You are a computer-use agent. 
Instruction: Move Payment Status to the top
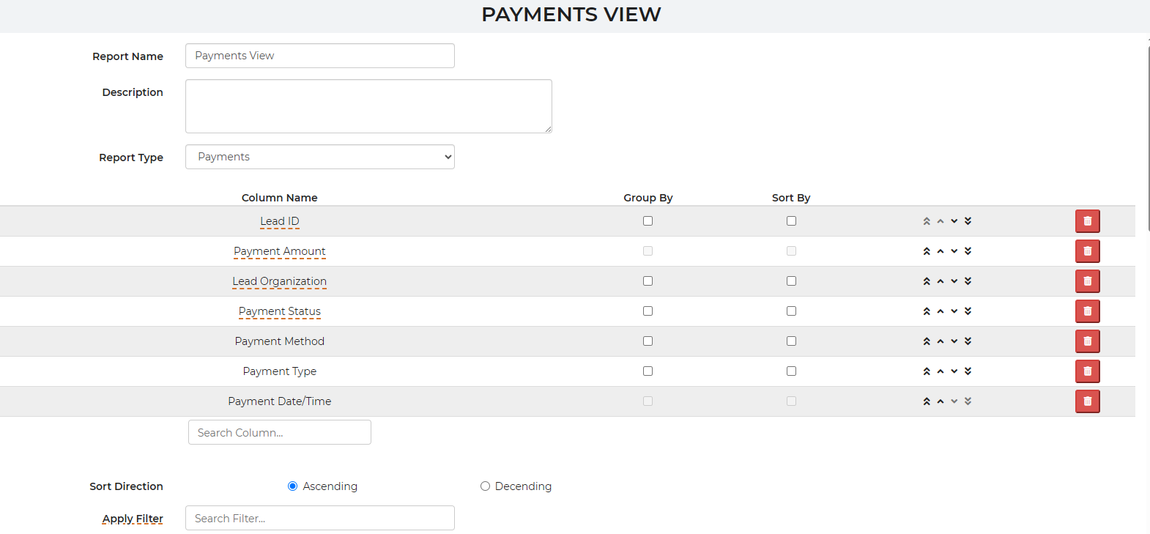pyautogui.click(x=927, y=311)
